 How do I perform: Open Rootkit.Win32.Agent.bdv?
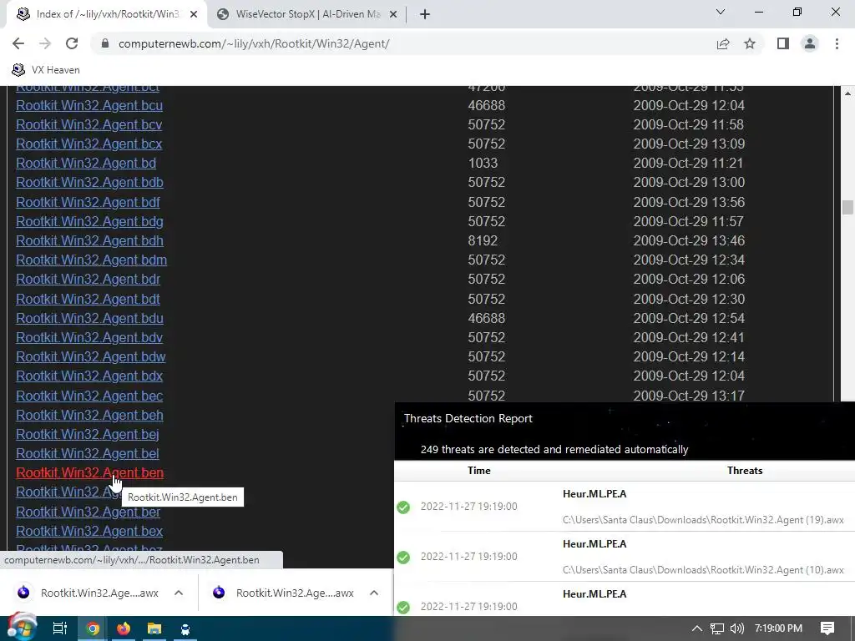(89, 337)
